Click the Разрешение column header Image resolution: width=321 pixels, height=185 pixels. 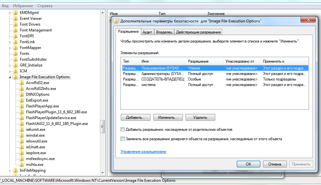point(205,61)
